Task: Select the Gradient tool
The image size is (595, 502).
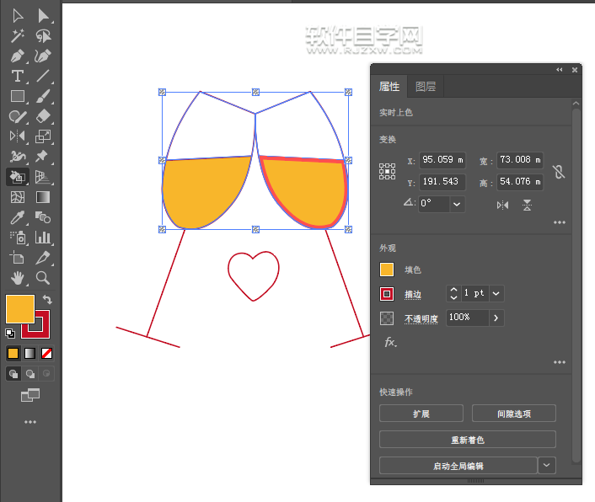Action: 43,197
